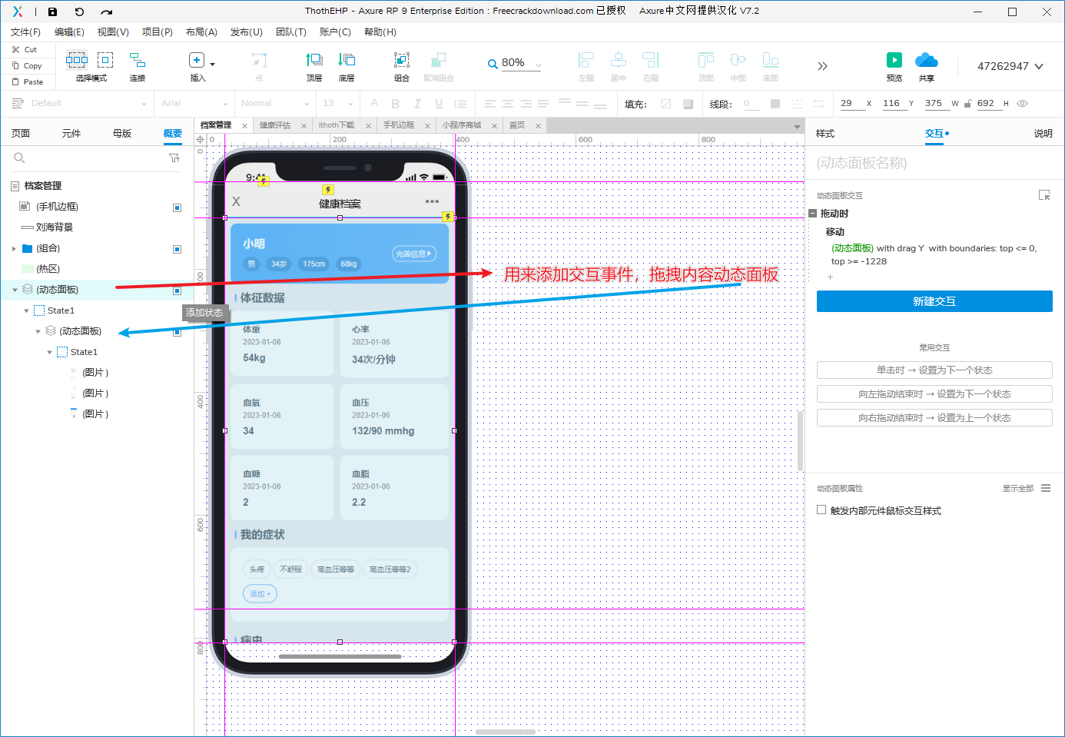Click the outline filter icon
Screen dimensions: 1065x737
coord(174,158)
